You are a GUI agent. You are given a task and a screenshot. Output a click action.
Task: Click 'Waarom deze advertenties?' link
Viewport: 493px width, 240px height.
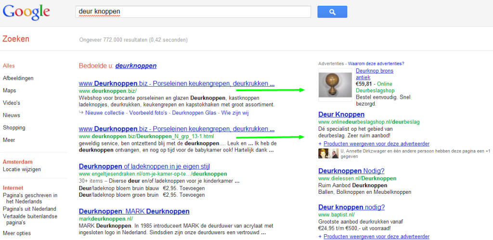tap(376, 63)
